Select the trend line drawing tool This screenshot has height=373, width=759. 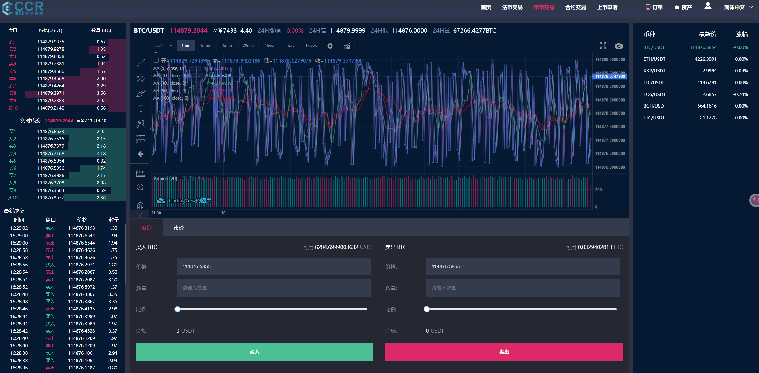tap(140, 63)
